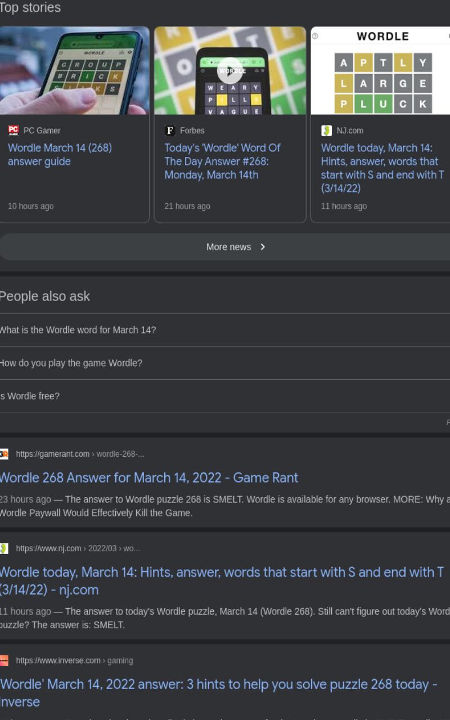Click the www.nj.com URL breadcrumb

[78, 548]
